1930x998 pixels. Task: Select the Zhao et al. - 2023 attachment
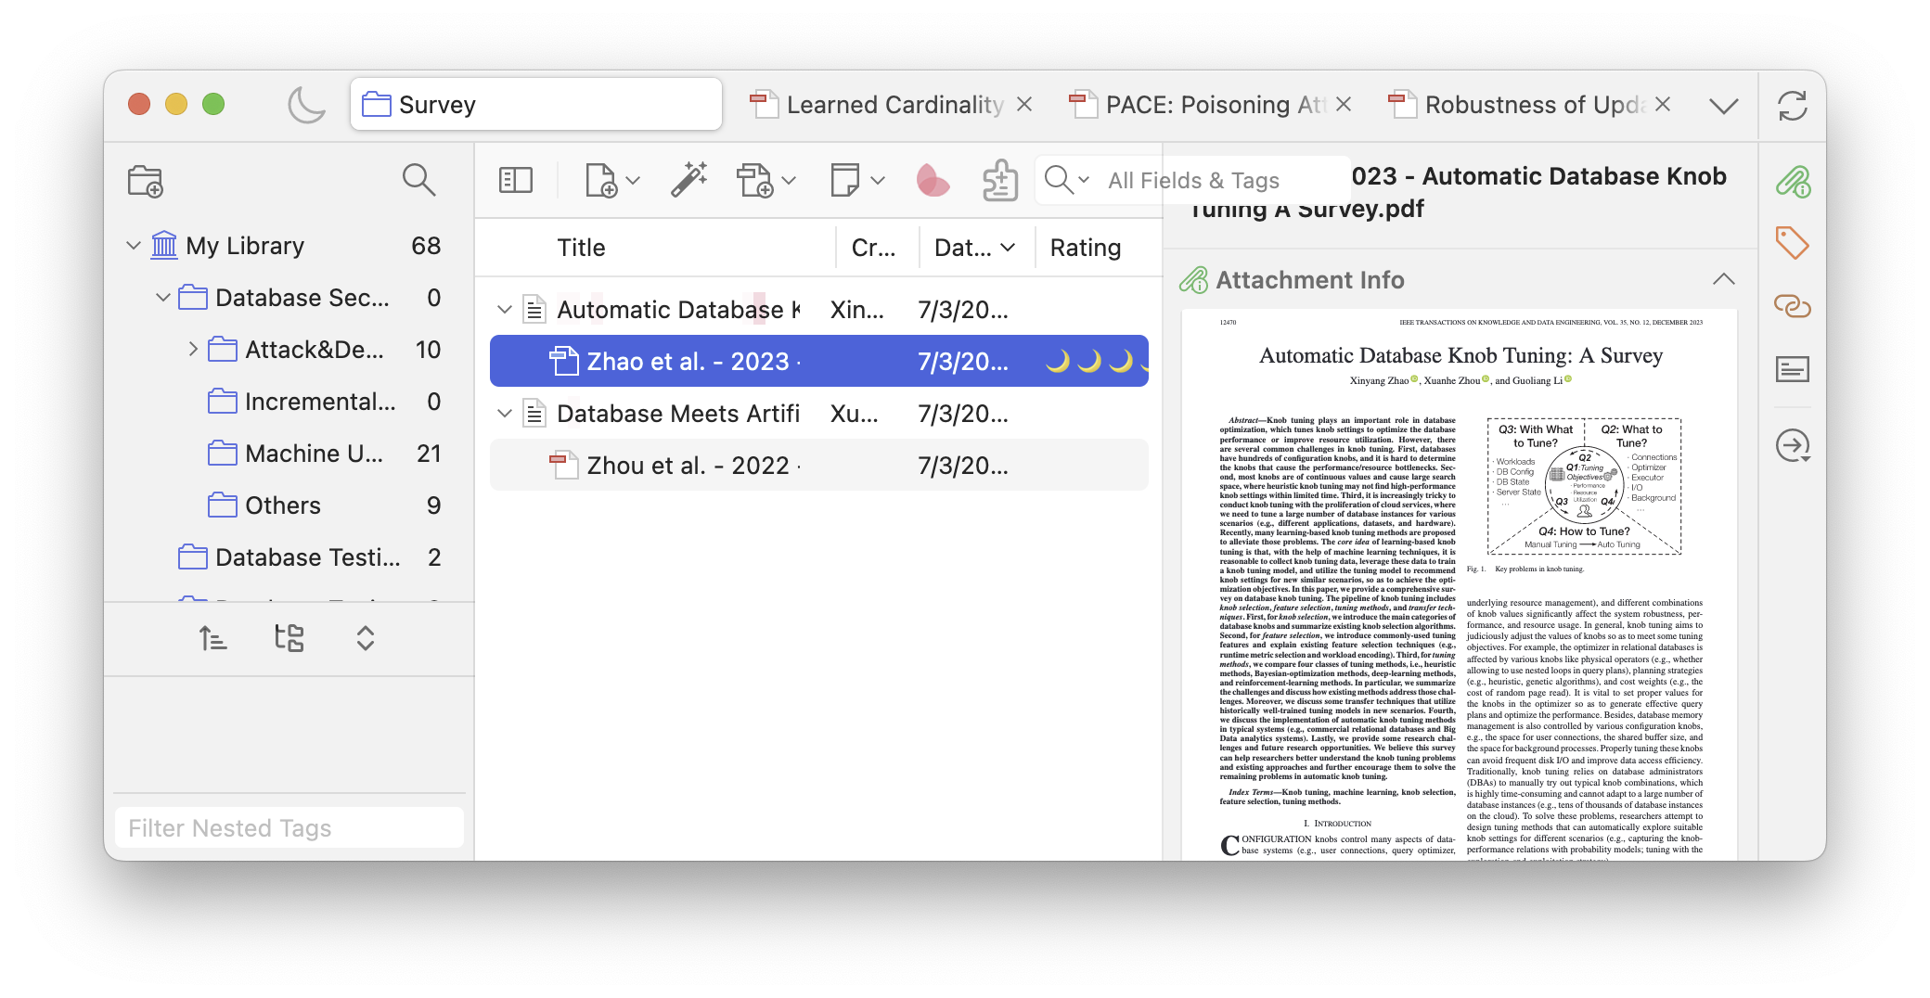[819, 361]
